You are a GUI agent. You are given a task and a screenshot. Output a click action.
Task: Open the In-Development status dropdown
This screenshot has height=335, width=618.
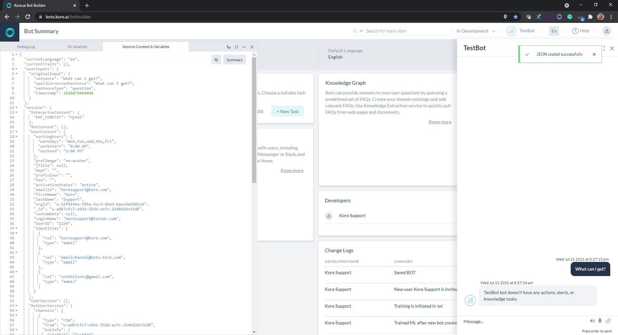[x=476, y=31]
